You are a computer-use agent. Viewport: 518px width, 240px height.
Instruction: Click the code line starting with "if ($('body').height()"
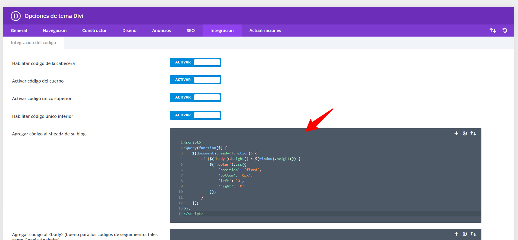coord(251,159)
